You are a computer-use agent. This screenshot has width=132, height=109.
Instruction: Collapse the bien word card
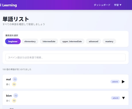(x=123, y=98)
